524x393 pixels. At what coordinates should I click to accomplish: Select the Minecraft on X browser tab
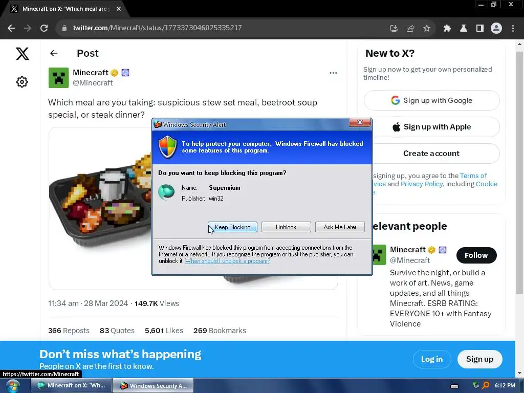64,9
